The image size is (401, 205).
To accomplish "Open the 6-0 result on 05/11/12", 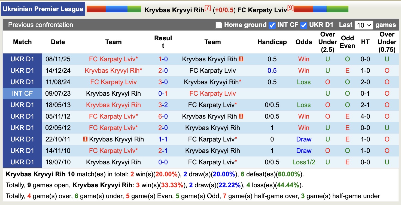I will coord(163,116).
